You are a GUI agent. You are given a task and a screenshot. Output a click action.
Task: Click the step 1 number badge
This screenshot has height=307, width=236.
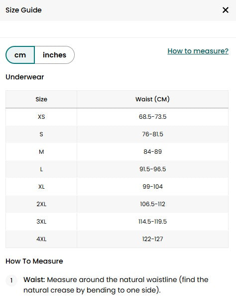(x=11, y=281)
